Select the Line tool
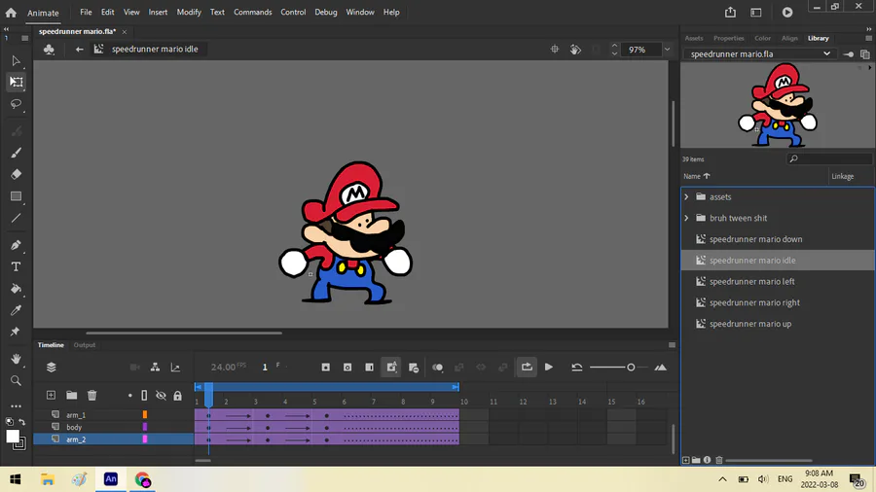 [16, 218]
